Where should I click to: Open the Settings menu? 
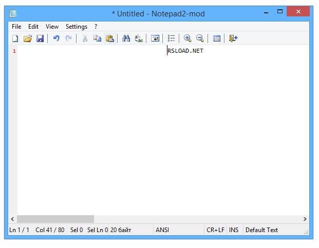click(77, 27)
